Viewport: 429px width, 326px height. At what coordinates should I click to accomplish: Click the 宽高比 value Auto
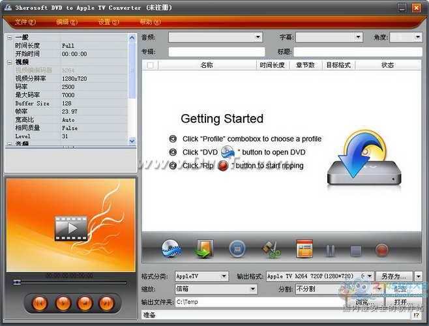(x=68, y=120)
